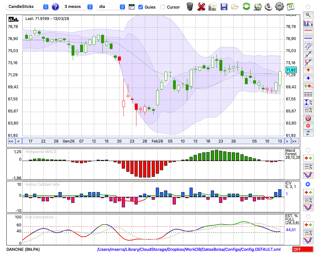Open the CandleSticks chart type dropdown
This screenshot has height=254, width=318.
pos(28,7)
